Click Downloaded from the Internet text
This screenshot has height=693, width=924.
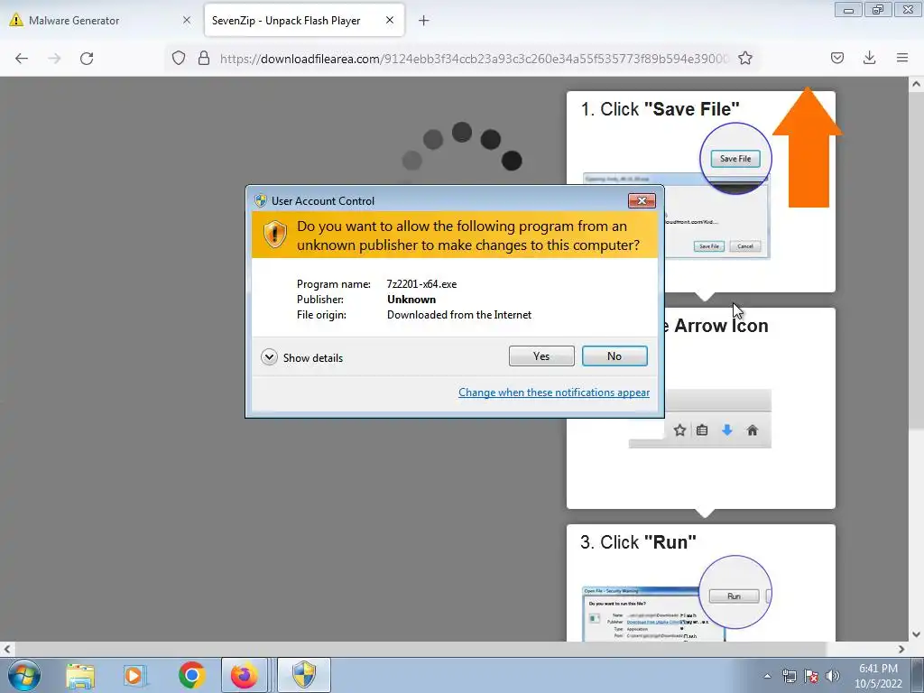[x=459, y=315]
